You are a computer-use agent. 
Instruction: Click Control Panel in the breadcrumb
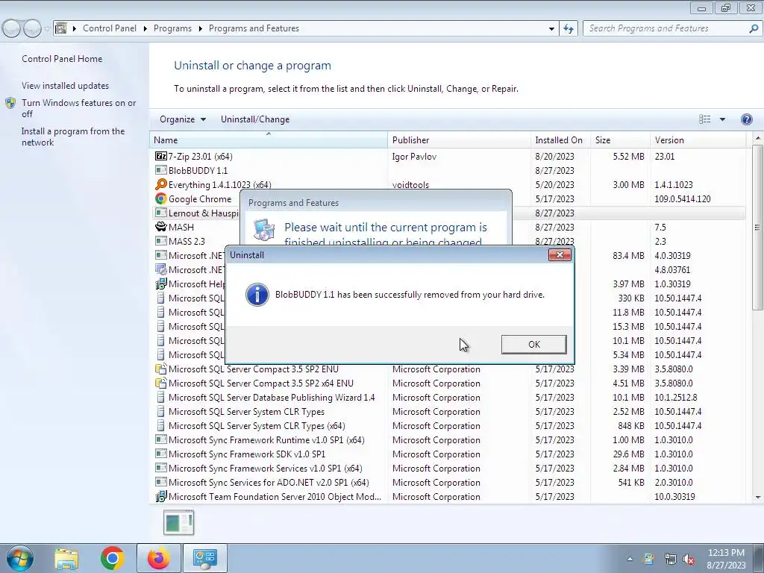click(110, 28)
